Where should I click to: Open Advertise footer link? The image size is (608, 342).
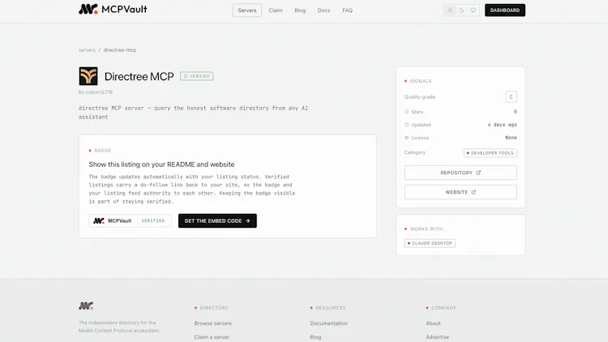438,337
